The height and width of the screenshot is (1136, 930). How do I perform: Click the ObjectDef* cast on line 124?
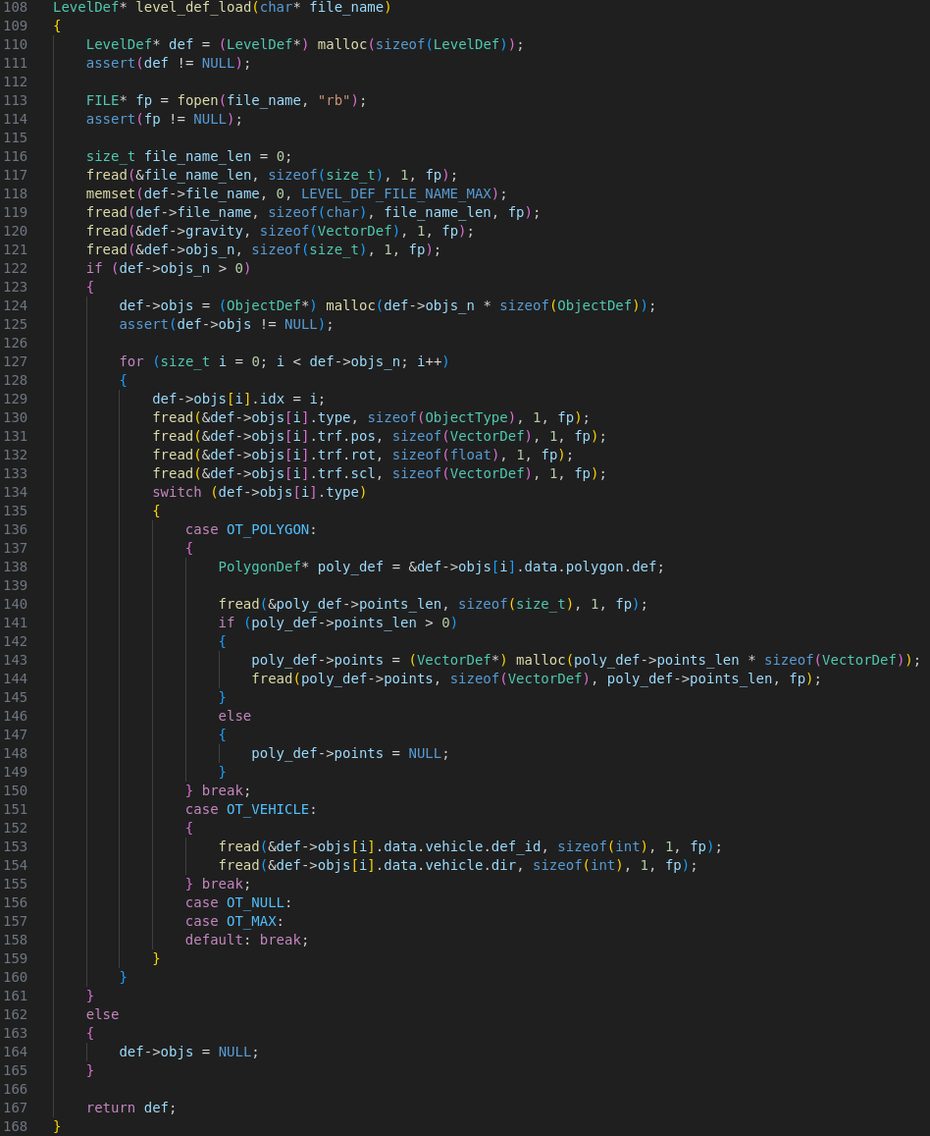click(x=268, y=305)
